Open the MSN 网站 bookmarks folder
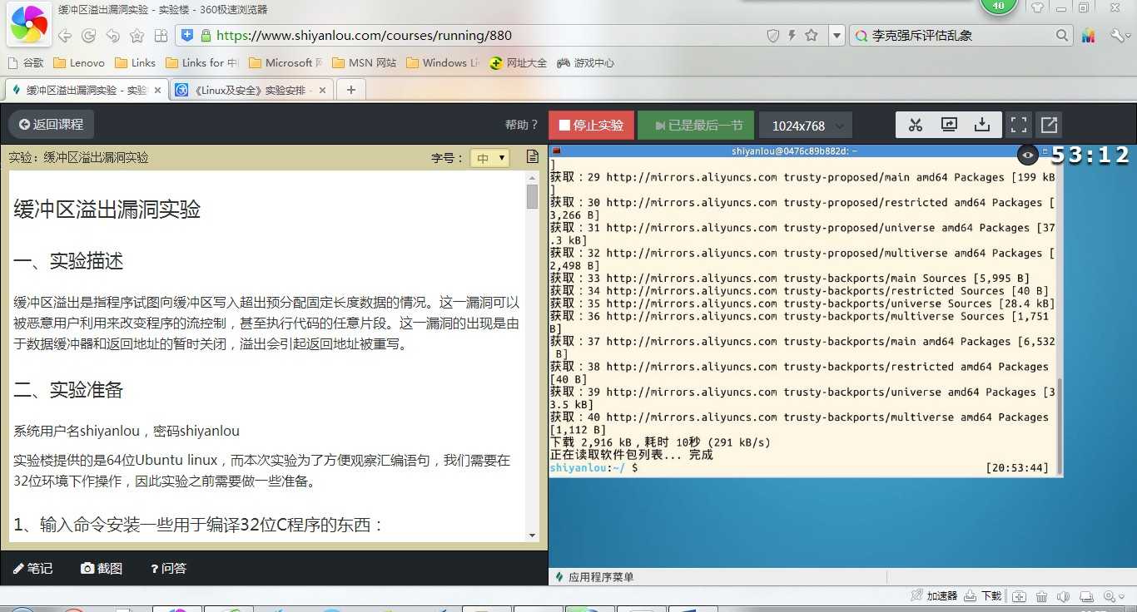 (x=364, y=62)
